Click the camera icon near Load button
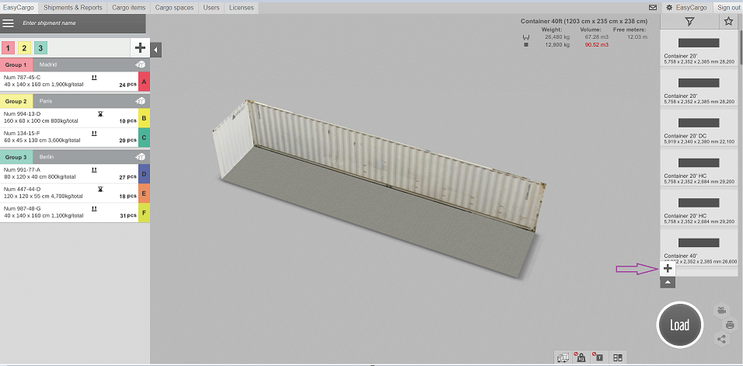This screenshot has width=743, height=366. tap(722, 308)
